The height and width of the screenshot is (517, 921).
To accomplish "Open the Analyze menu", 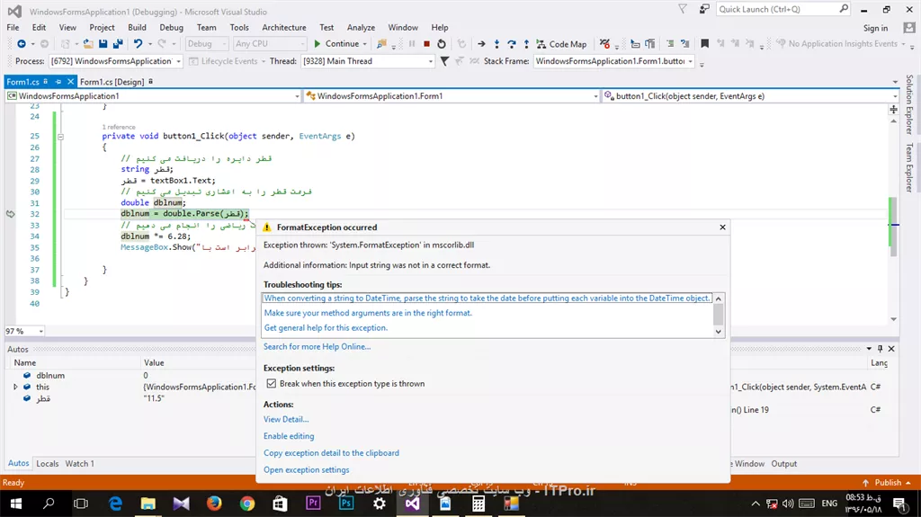I will [x=361, y=28].
